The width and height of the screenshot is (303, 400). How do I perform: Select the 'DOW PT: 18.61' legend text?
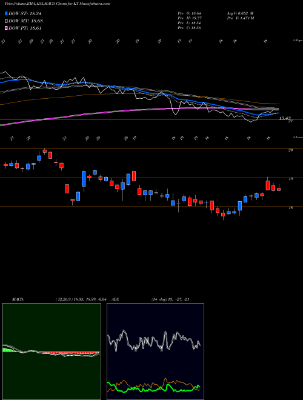point(25,28)
